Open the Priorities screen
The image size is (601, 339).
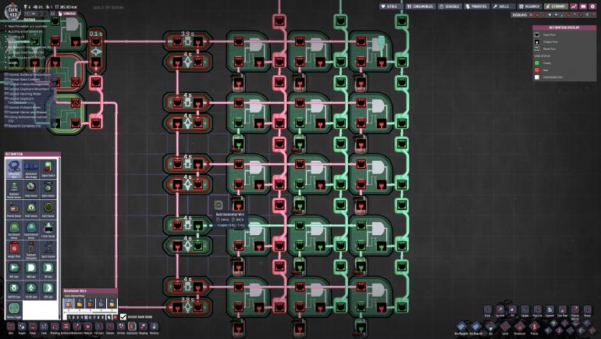(x=476, y=6)
